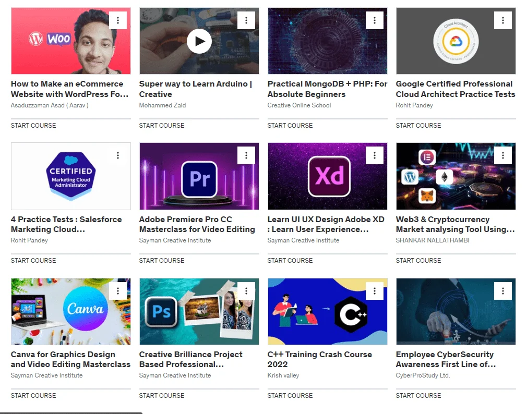Screen dimensions: 527x414
Task: Click the Adobe Xd logo thumbnail
Action: [327, 176]
